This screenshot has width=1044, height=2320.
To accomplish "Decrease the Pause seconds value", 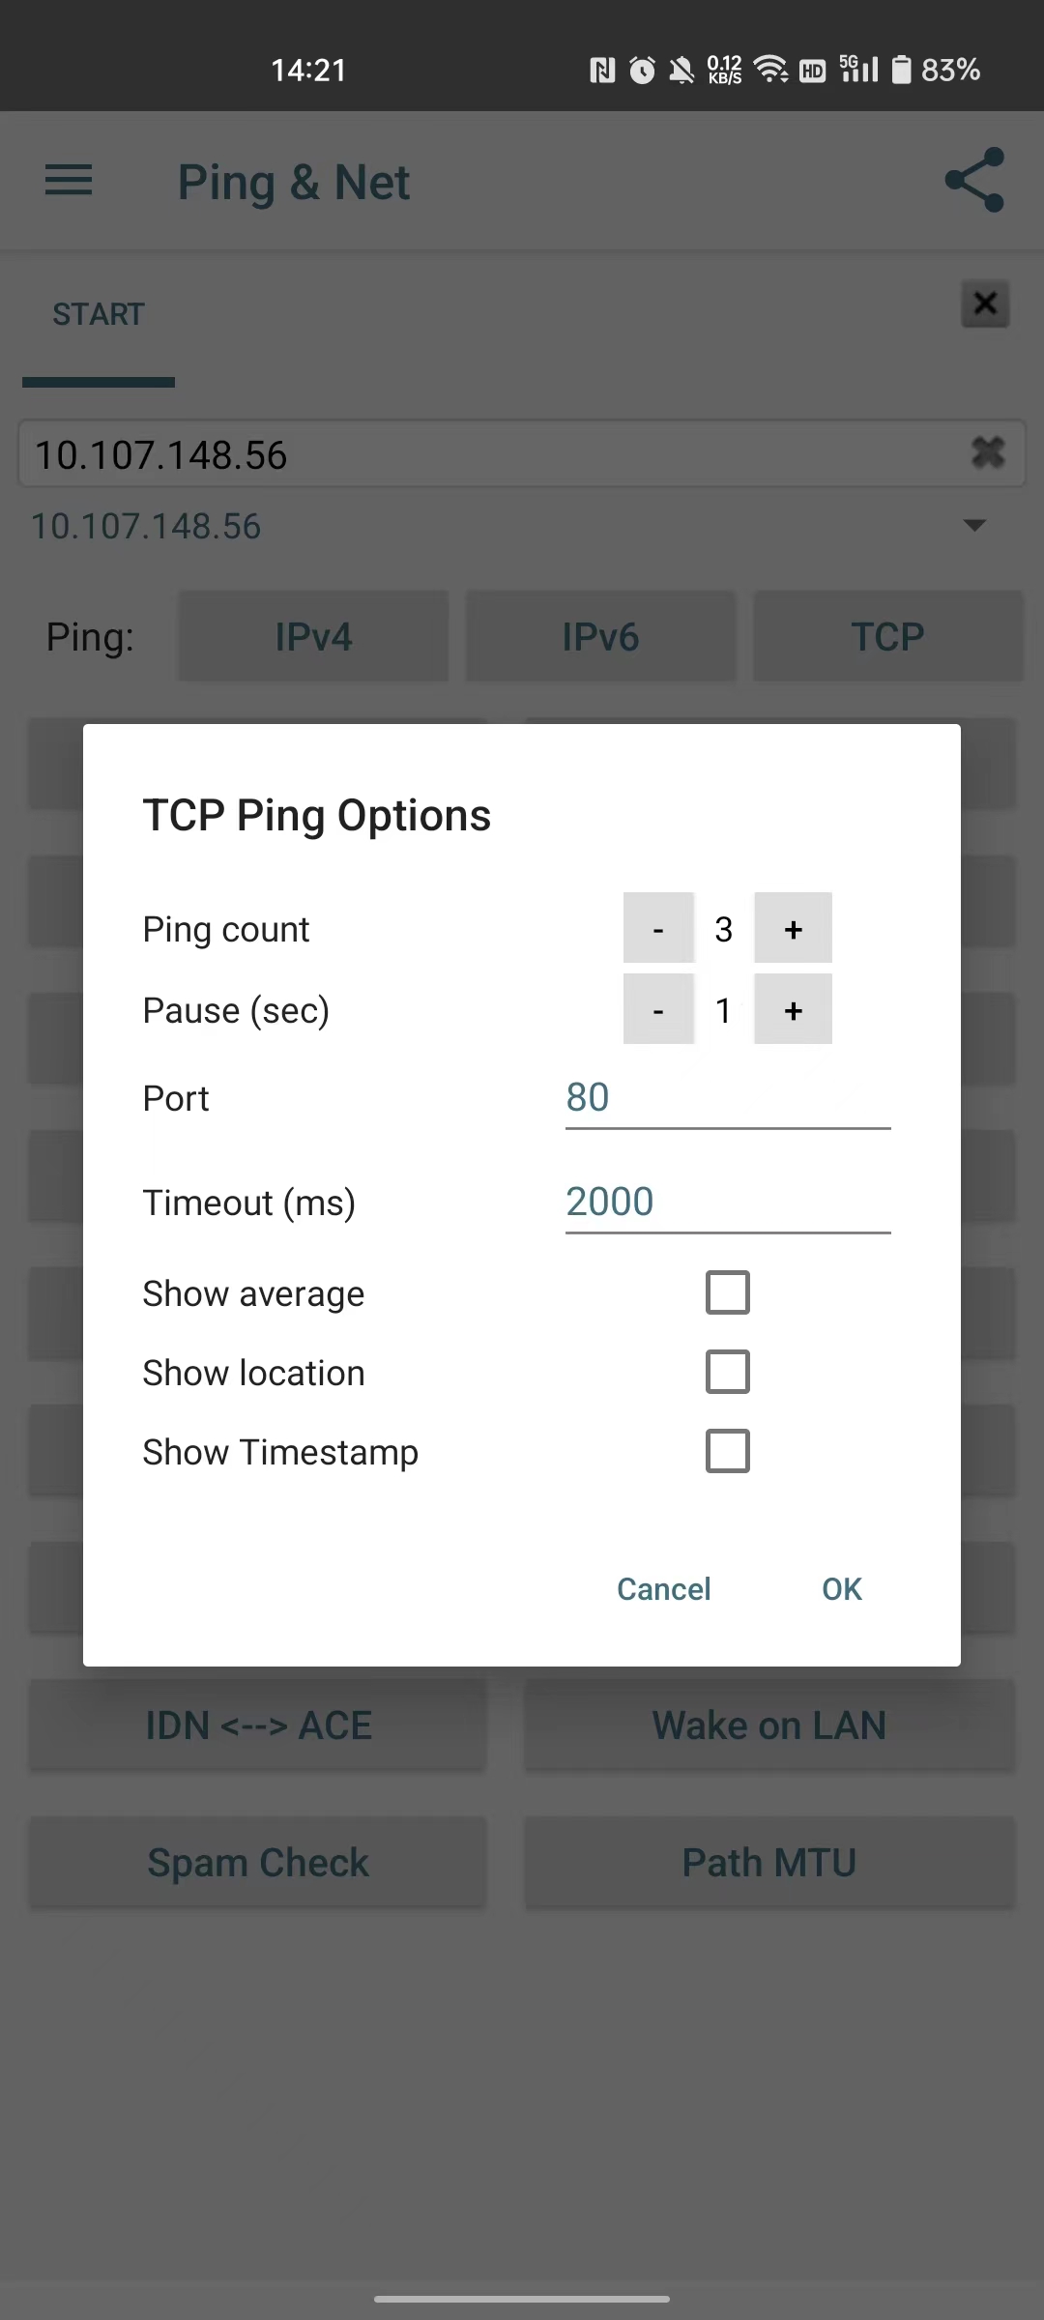I will [658, 1009].
